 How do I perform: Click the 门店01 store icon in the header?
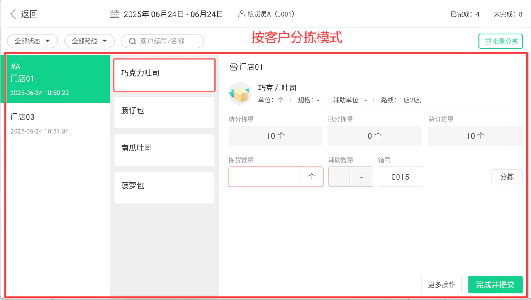(234, 67)
